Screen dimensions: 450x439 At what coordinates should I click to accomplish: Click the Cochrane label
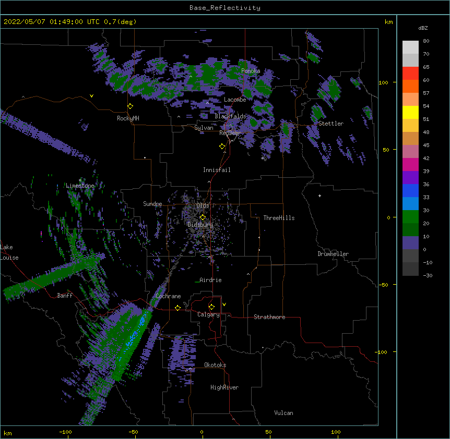(x=168, y=296)
